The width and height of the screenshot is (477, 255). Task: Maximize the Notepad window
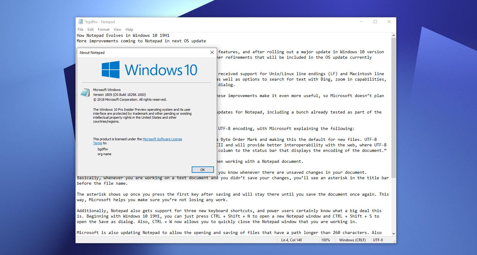pos(375,22)
